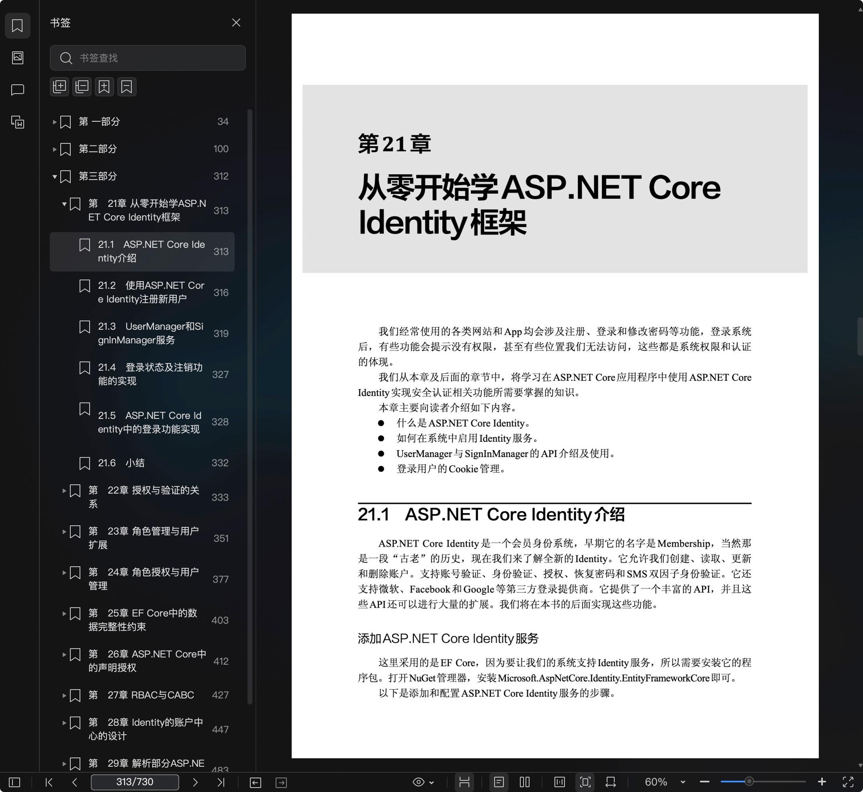Close the bookmarks panel
Viewport: 863px width, 792px height.
point(236,22)
